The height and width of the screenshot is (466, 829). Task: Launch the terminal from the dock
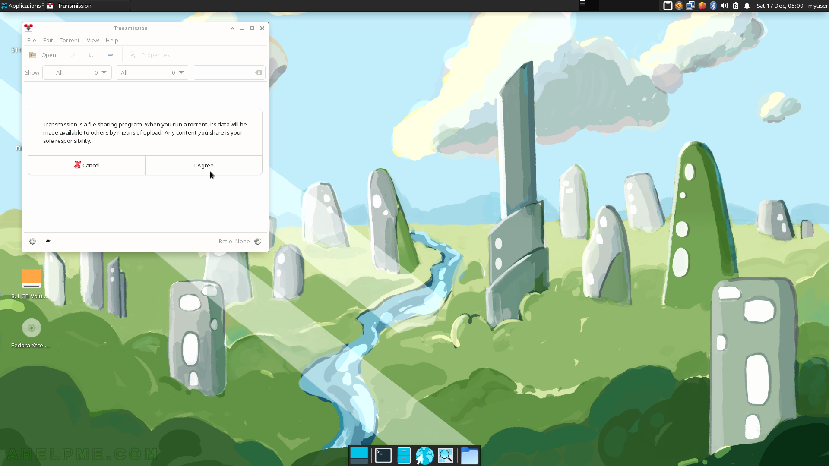click(383, 456)
